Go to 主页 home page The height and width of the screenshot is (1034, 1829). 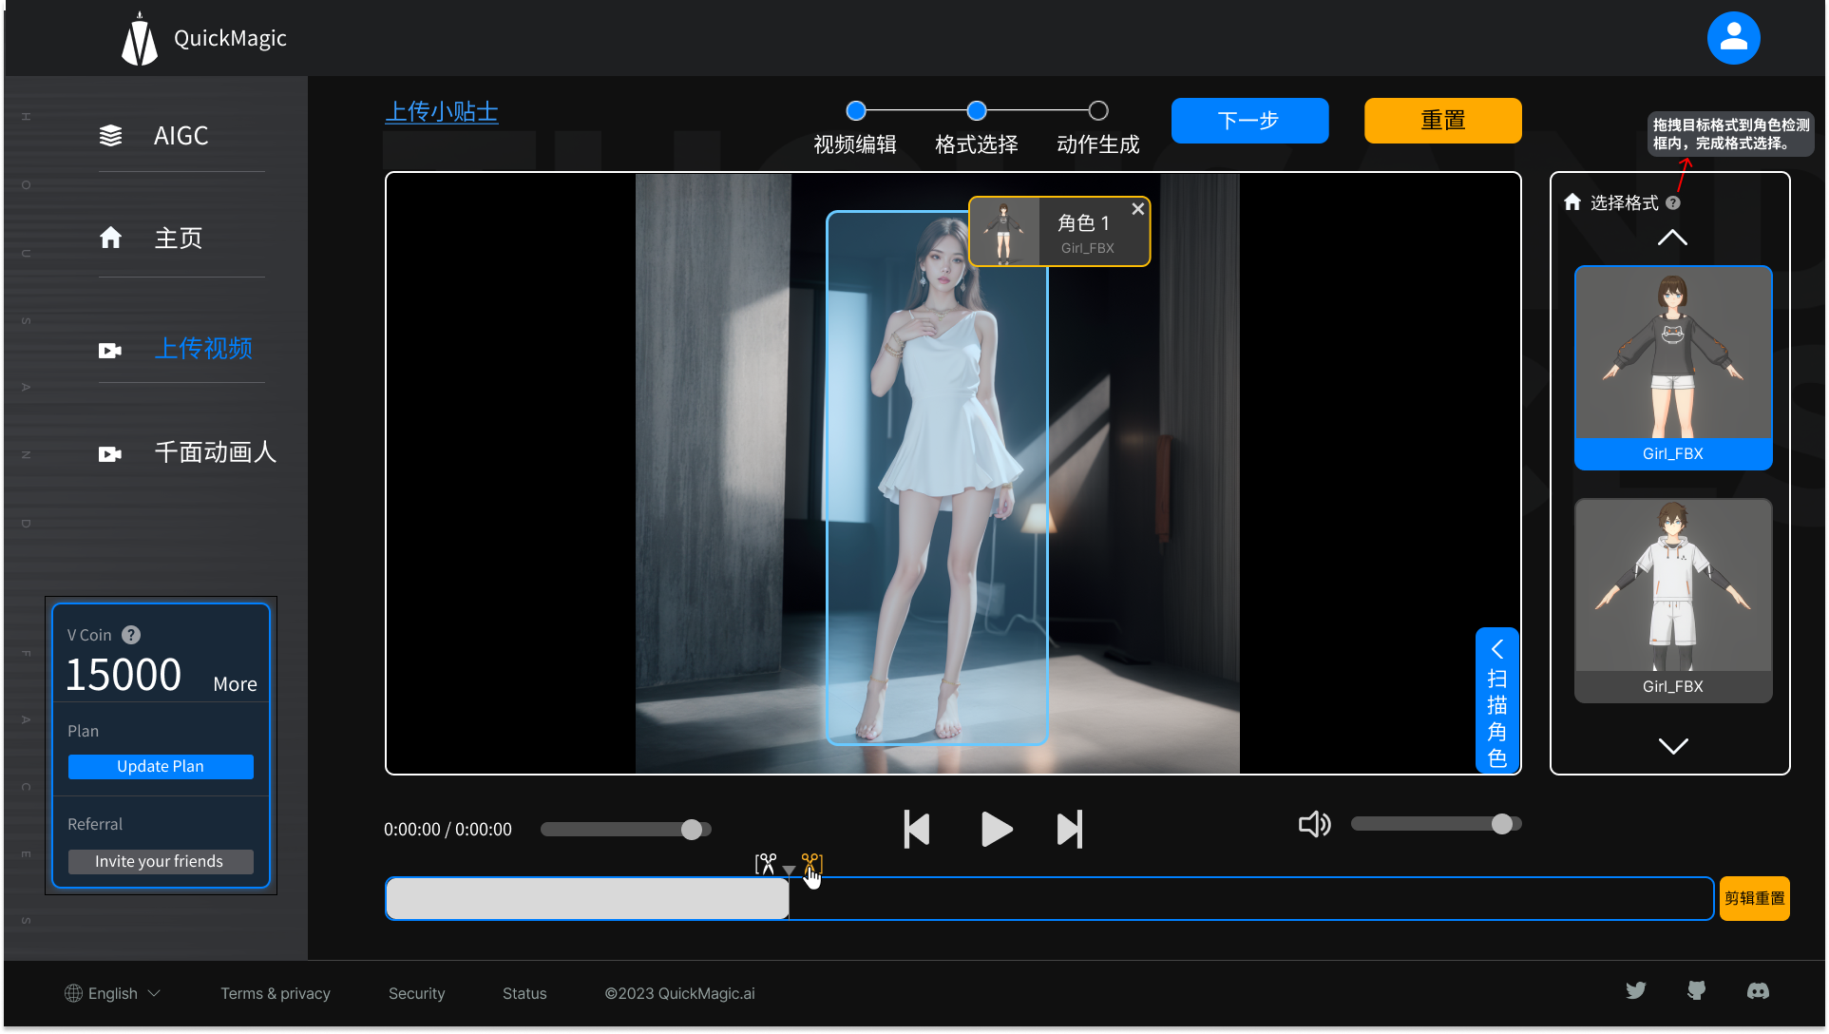179,238
